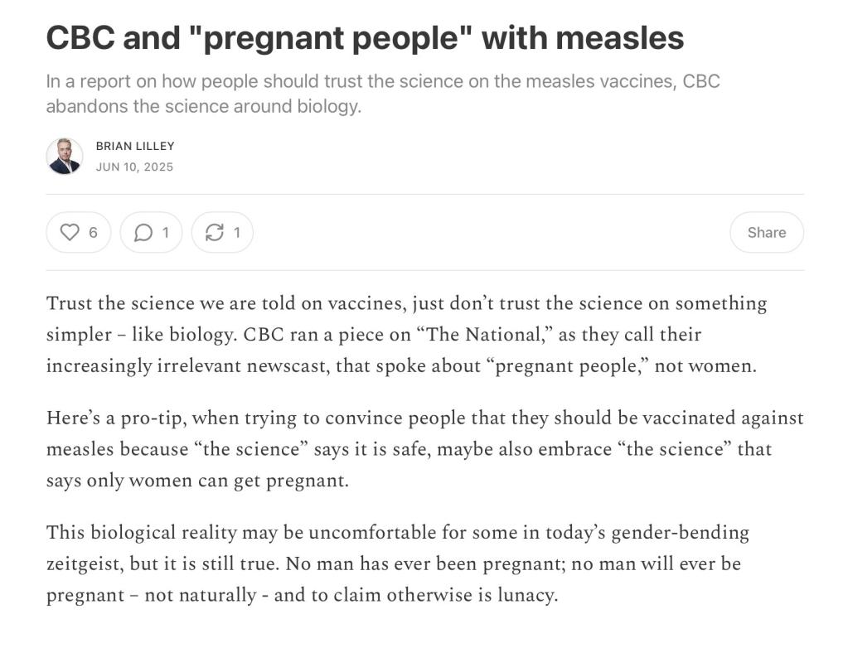
Task: Click the subtitle about measles vaccines report
Action: coord(382,94)
